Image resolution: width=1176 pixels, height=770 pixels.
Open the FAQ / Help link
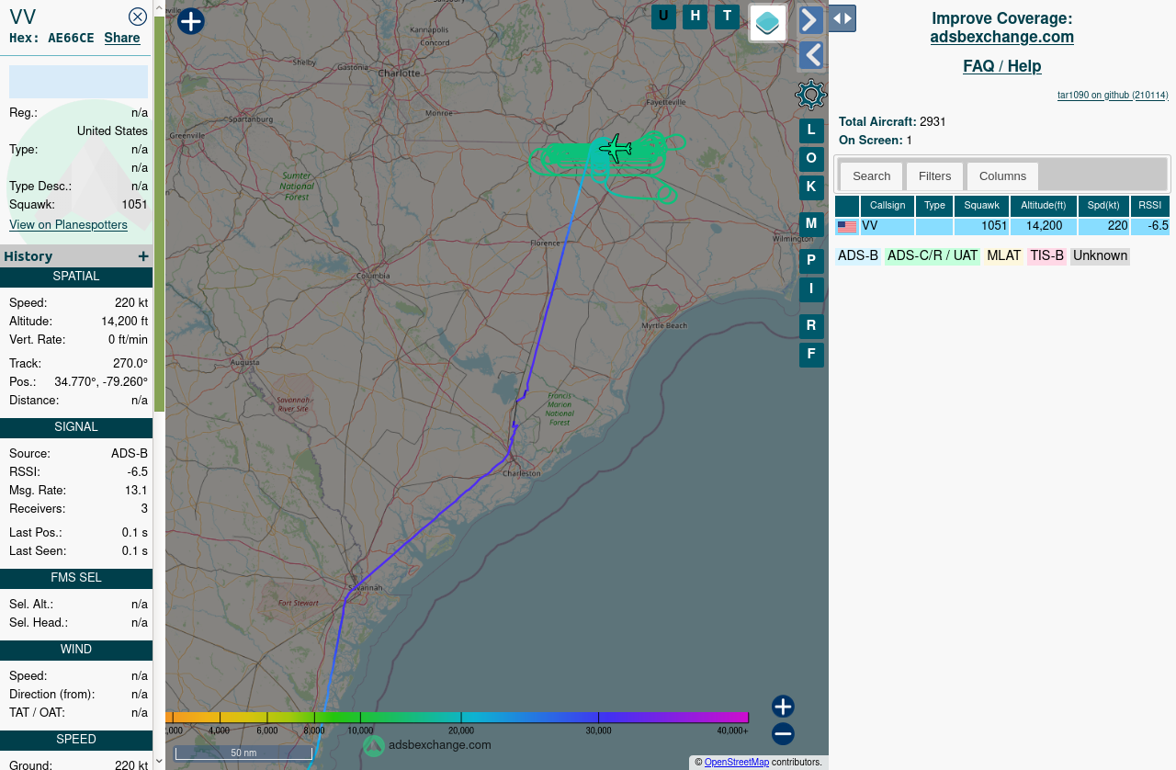tap(1001, 66)
